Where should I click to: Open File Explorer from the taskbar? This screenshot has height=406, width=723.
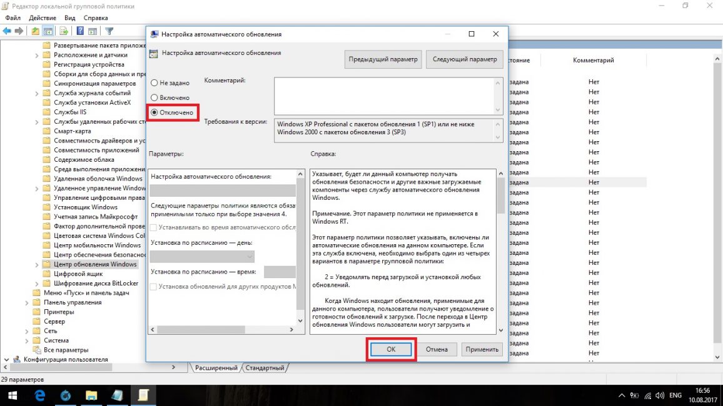tap(91, 395)
